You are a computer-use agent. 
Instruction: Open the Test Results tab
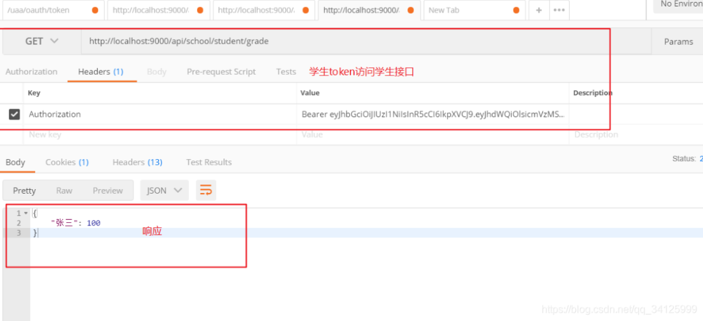(209, 162)
